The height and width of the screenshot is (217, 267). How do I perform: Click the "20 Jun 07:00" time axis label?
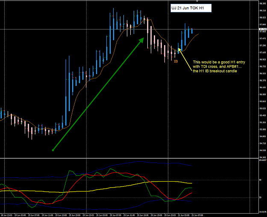tap(115, 215)
